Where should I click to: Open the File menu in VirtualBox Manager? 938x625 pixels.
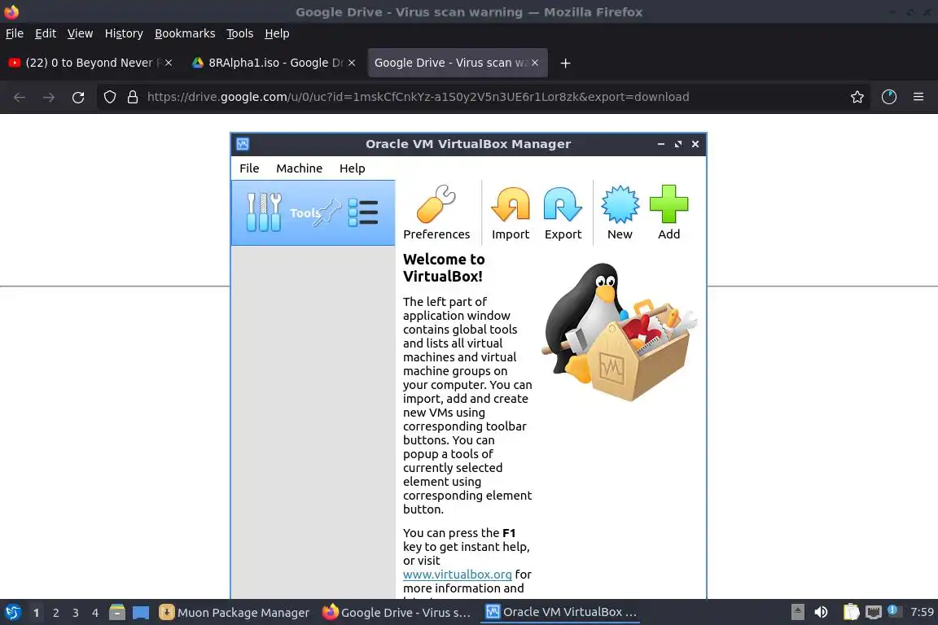coord(249,168)
